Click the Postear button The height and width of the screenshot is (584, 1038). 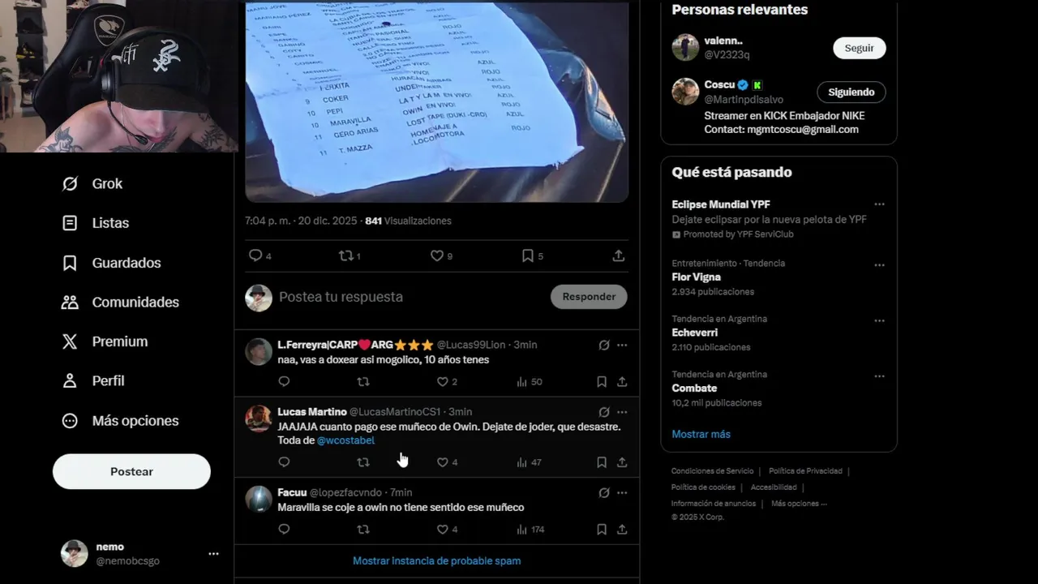pyautogui.click(x=131, y=471)
